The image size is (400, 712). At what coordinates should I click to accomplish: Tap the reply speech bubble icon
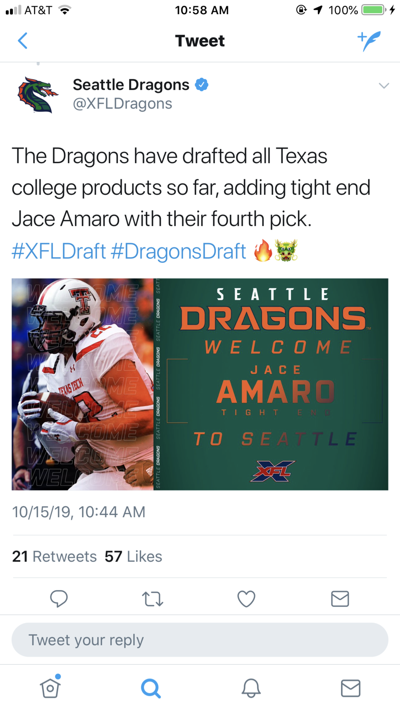click(x=59, y=599)
